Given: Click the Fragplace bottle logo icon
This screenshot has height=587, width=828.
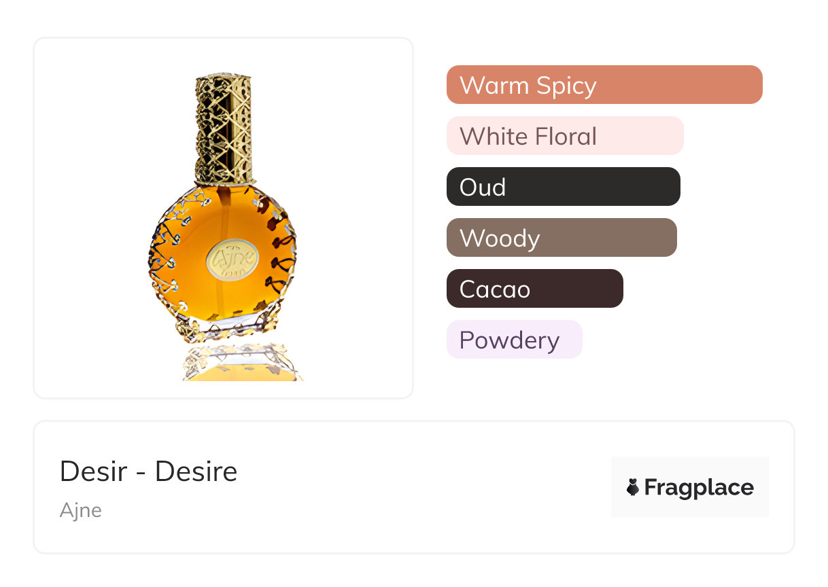Looking at the screenshot, I should tap(633, 487).
